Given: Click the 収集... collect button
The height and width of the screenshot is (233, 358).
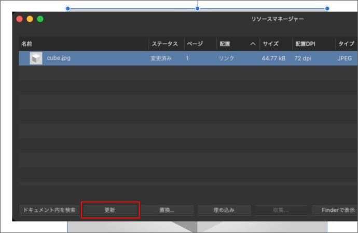Looking at the screenshot, I should 281,210.
